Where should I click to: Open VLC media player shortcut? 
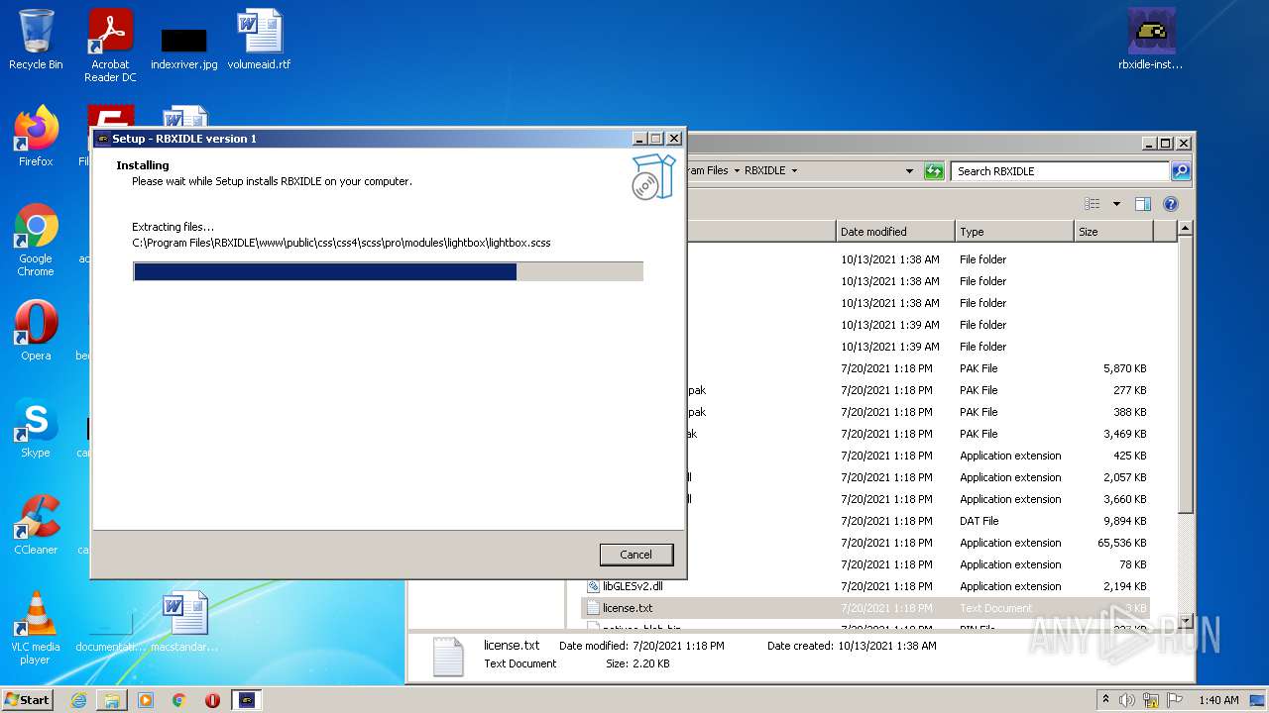coord(36,628)
